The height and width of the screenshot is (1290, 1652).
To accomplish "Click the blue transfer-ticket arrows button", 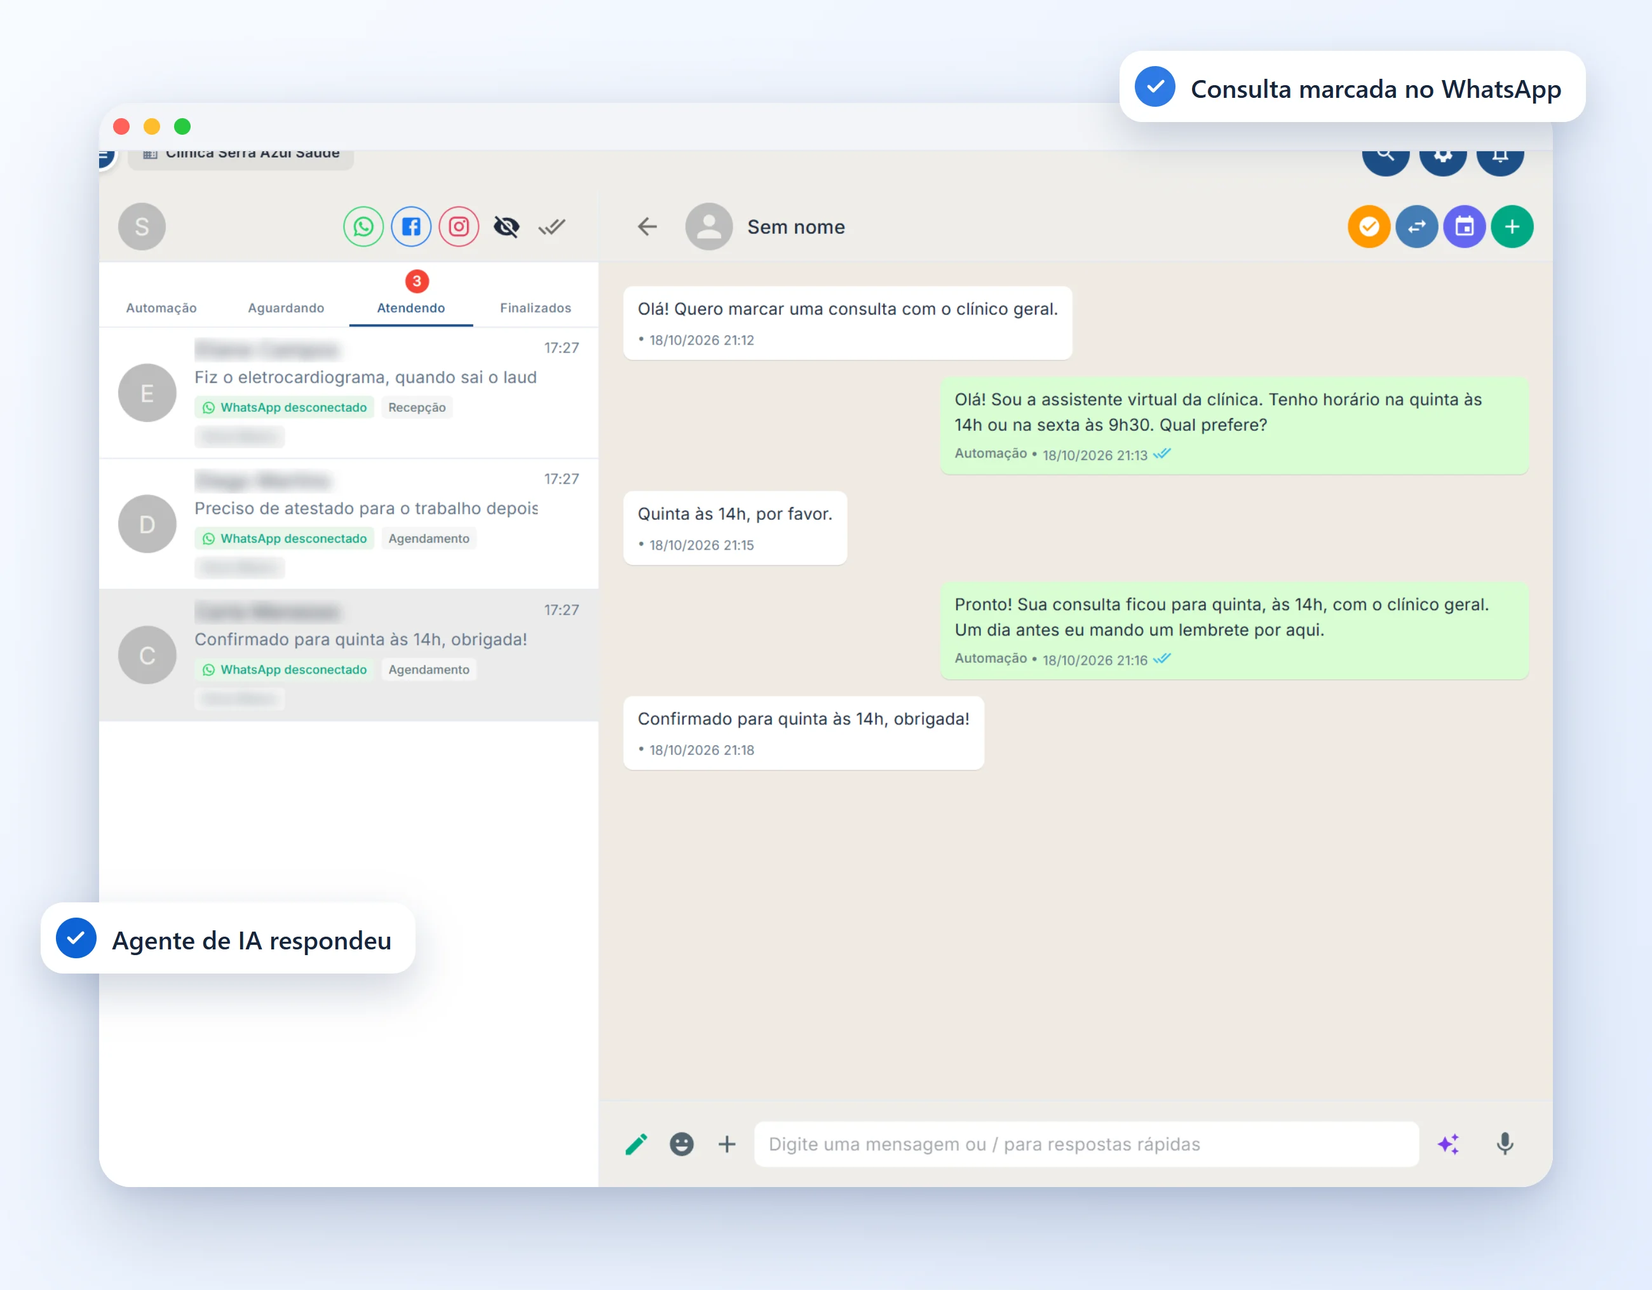I will coord(1417,226).
